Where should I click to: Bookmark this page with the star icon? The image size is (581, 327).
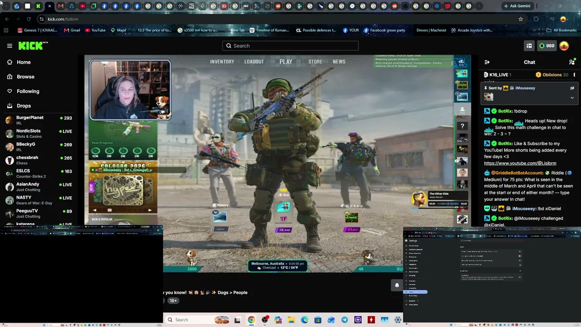tap(521, 19)
